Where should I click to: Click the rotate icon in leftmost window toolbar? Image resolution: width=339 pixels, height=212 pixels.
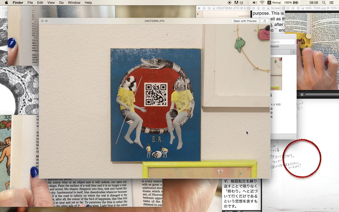coord(5,14)
